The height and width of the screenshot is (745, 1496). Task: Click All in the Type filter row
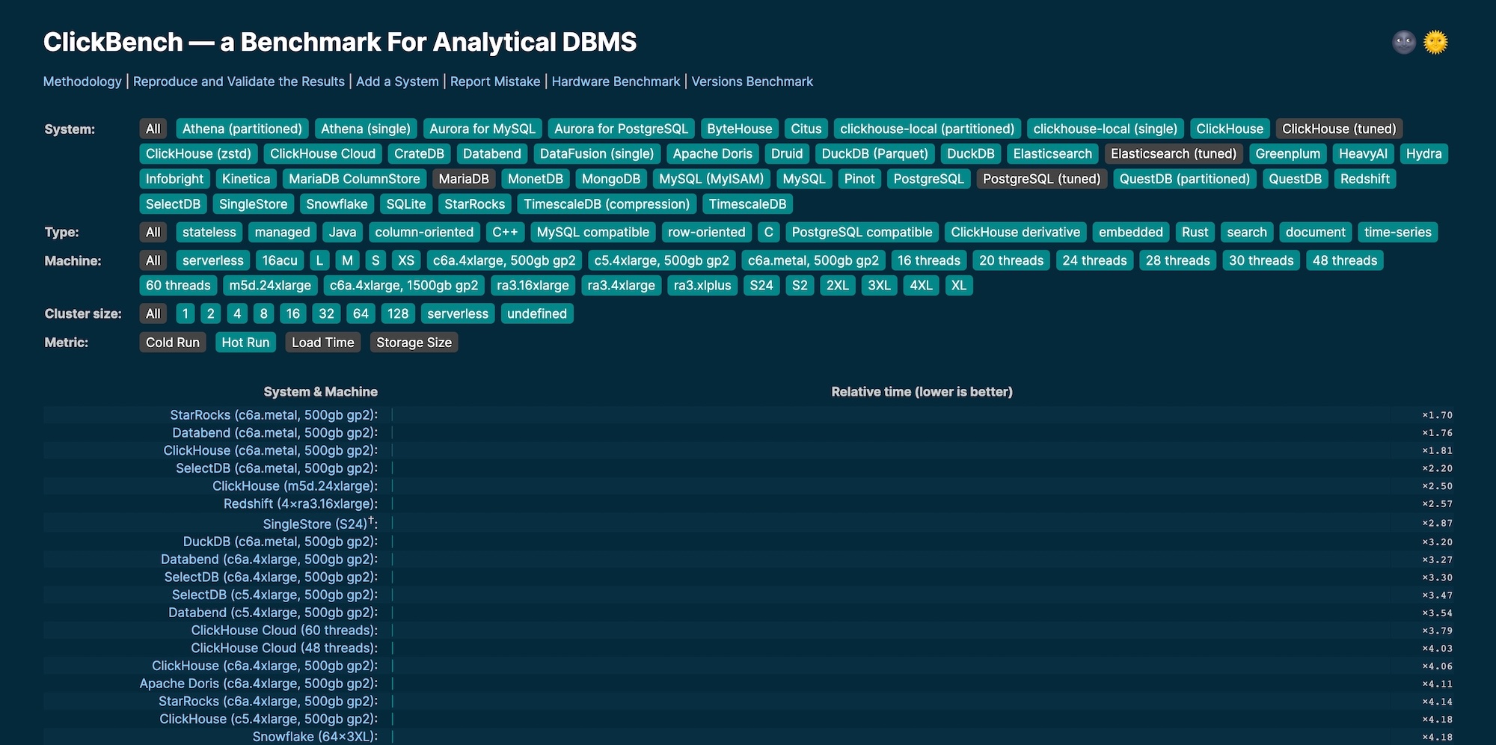pos(153,233)
